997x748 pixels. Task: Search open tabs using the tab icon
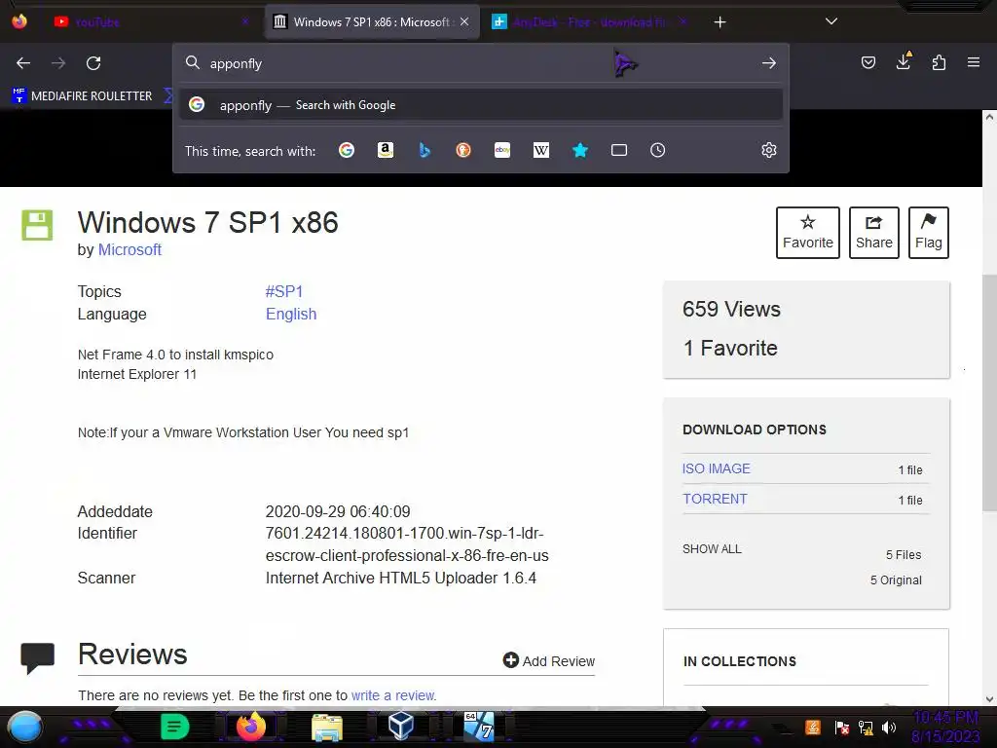(x=618, y=150)
